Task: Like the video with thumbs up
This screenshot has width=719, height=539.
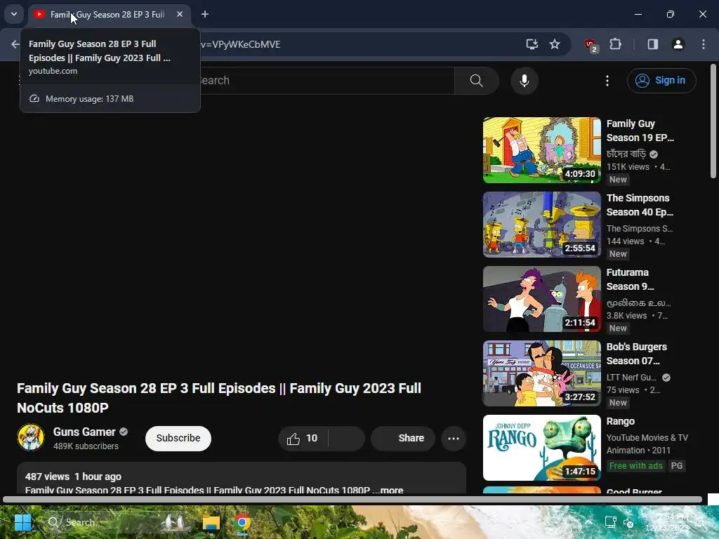Action: [303, 439]
